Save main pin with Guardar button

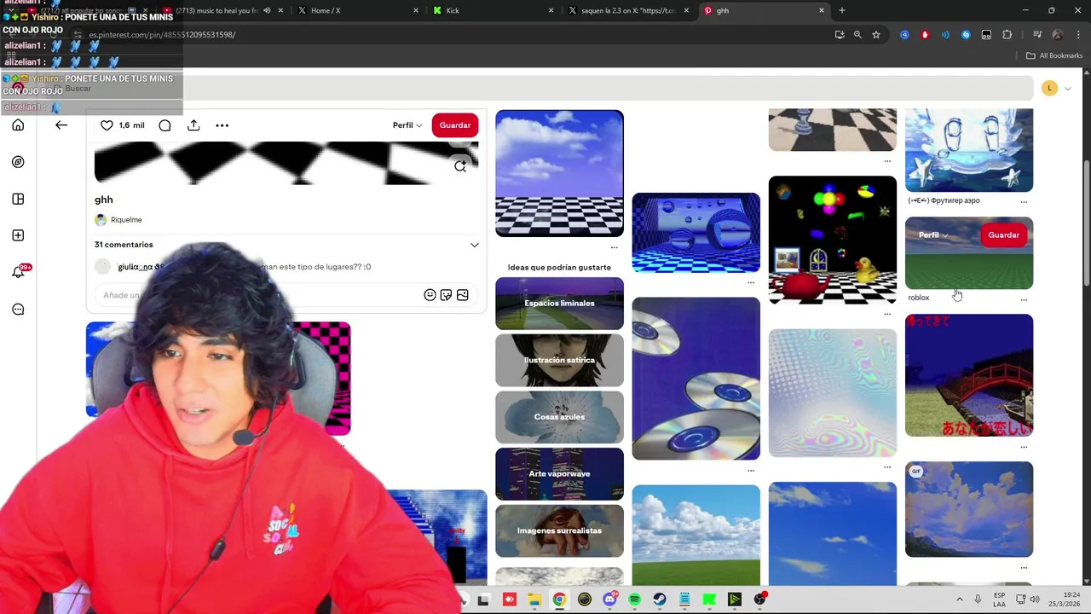(455, 125)
